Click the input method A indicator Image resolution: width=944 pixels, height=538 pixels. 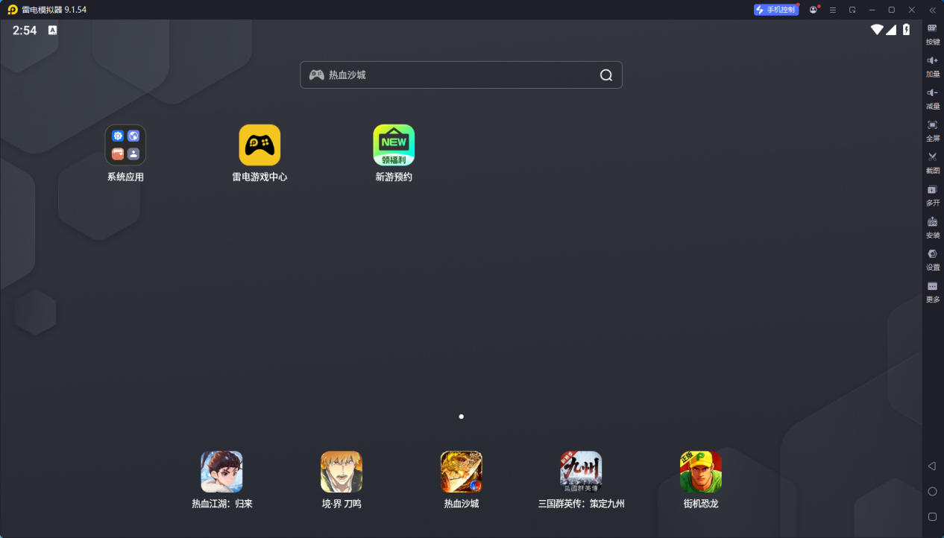[x=53, y=31]
